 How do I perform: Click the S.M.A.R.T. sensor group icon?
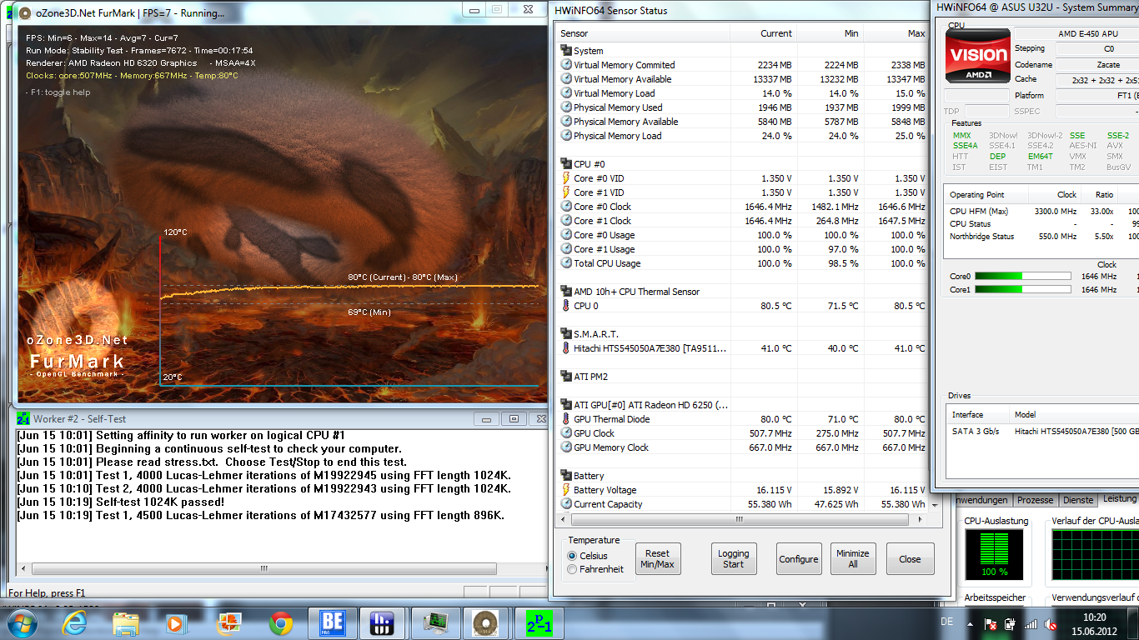click(566, 334)
